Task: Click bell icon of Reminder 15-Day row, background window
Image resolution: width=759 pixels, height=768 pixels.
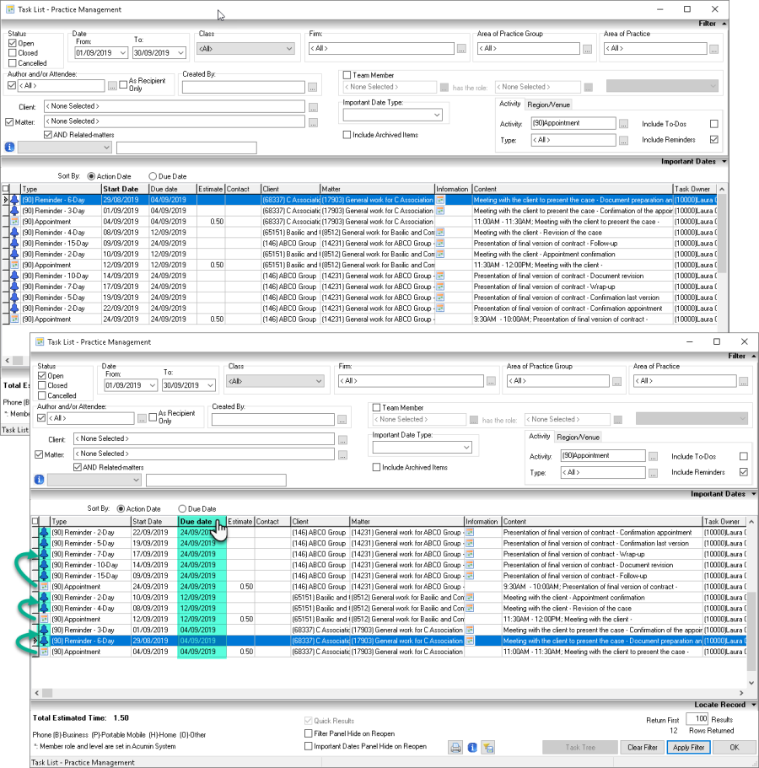Action: point(14,243)
